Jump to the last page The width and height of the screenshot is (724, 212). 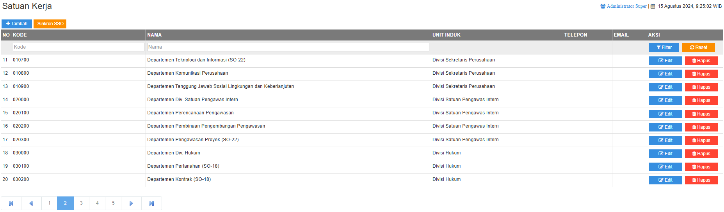pyautogui.click(x=151, y=203)
